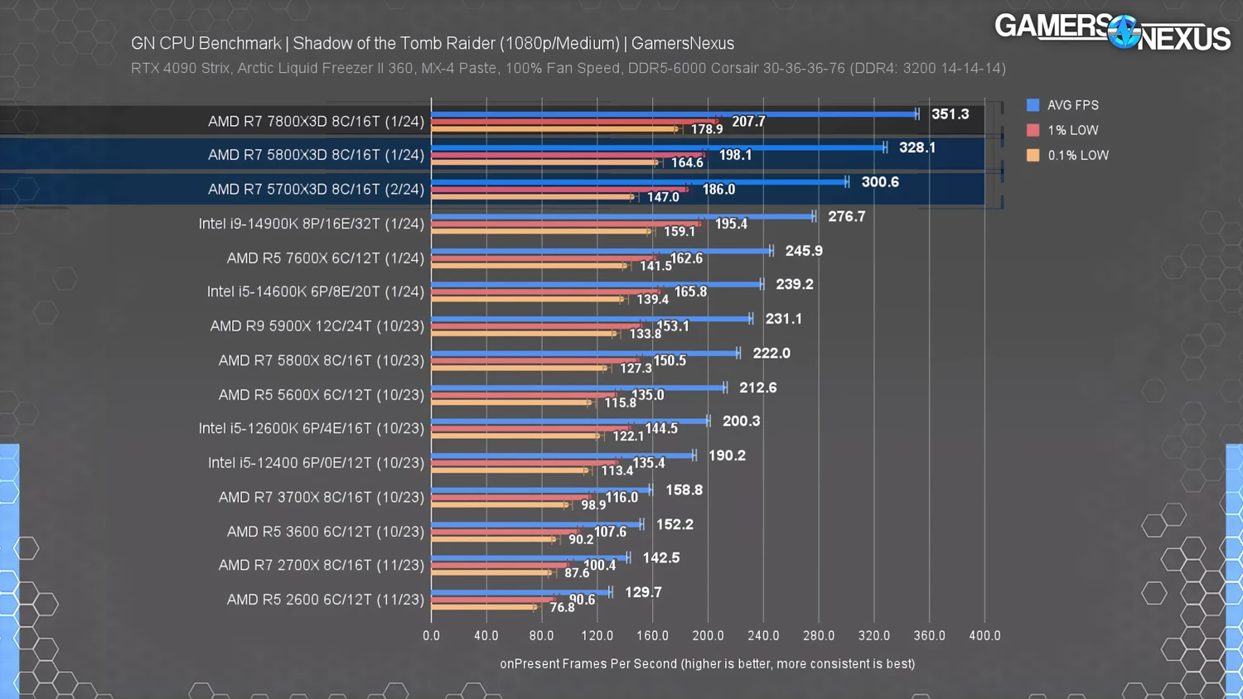Click the 212.6 average FPS value
Viewport: 1243px width, 699px height.
pyautogui.click(x=758, y=388)
